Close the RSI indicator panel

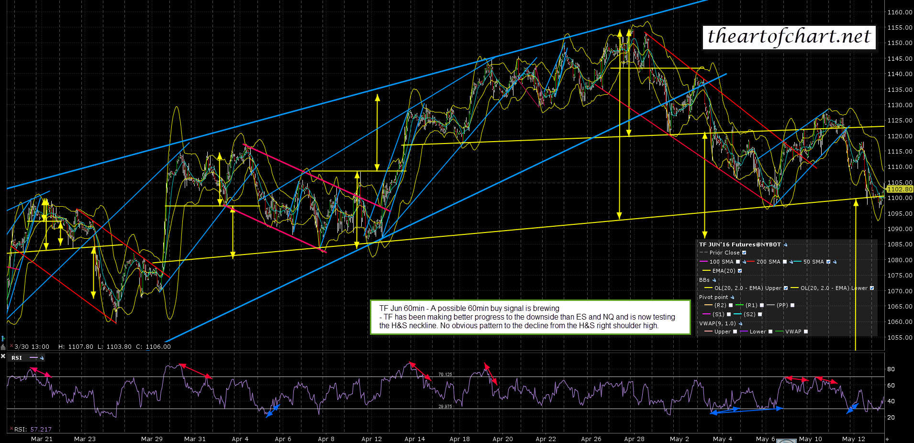click(x=3, y=357)
